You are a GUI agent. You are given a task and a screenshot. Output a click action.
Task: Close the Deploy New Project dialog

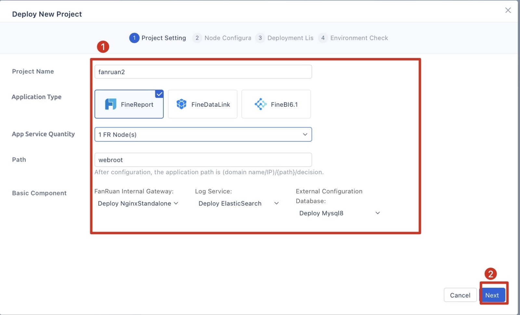tap(508, 10)
